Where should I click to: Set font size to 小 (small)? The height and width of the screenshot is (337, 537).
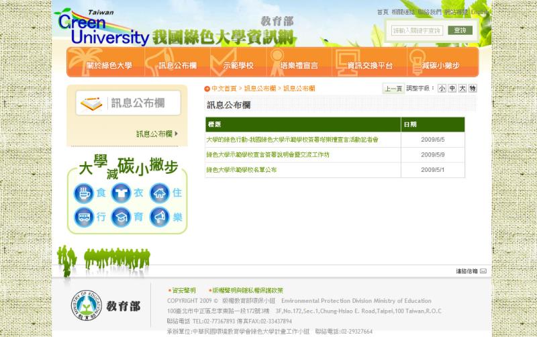(x=442, y=89)
